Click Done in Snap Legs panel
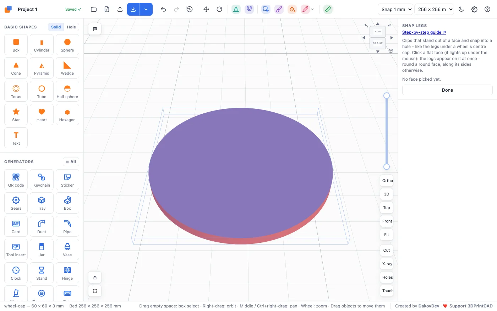 447,90
